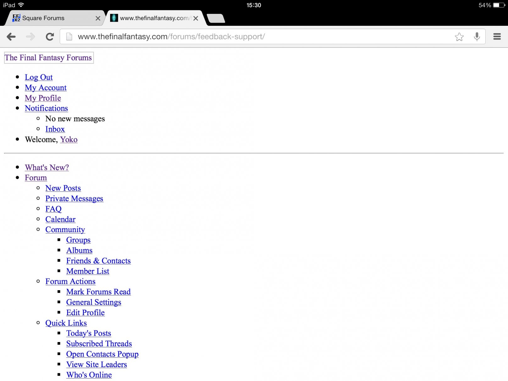The image size is (508, 381).
Task: Open the FAQ link
Action: tap(53, 209)
